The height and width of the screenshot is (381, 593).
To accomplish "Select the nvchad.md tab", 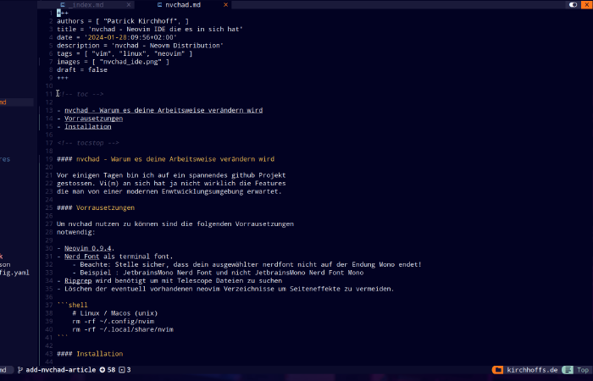I will point(183,5).
